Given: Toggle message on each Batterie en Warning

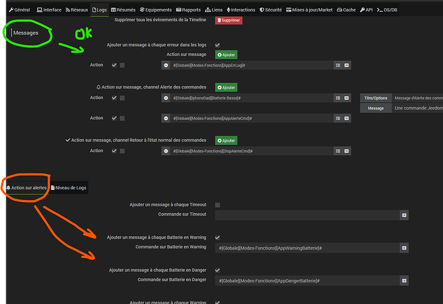Looking at the screenshot, I should (217, 238).
